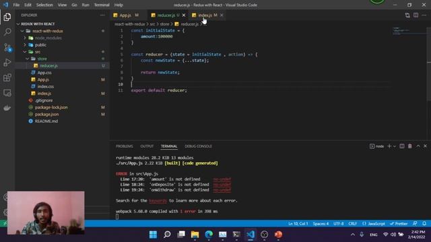Open the View menu
The image size is (431, 242).
(62, 5)
